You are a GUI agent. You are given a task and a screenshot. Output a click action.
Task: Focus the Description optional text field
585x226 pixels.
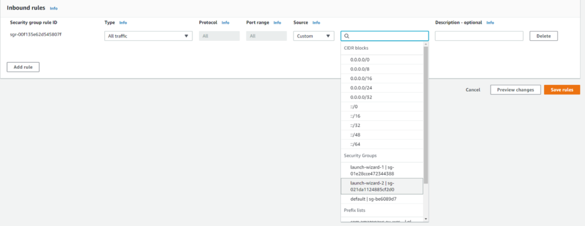point(479,36)
